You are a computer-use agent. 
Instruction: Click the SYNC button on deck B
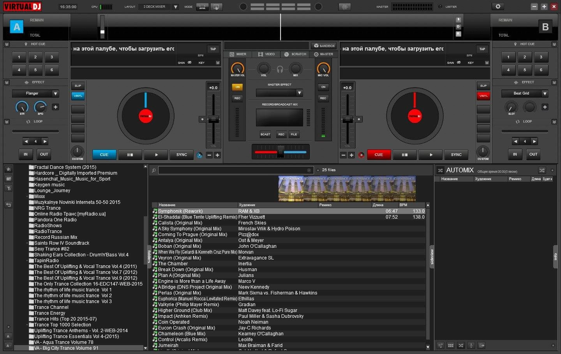[x=456, y=155]
